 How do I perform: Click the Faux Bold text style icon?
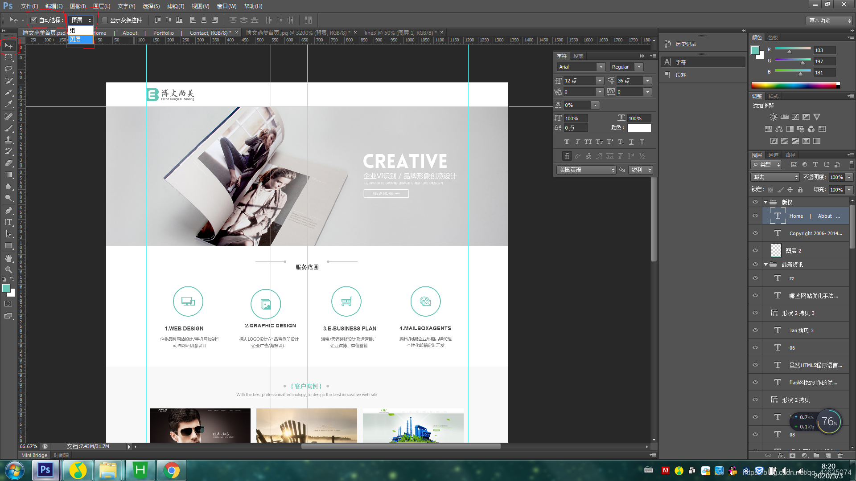click(x=567, y=142)
